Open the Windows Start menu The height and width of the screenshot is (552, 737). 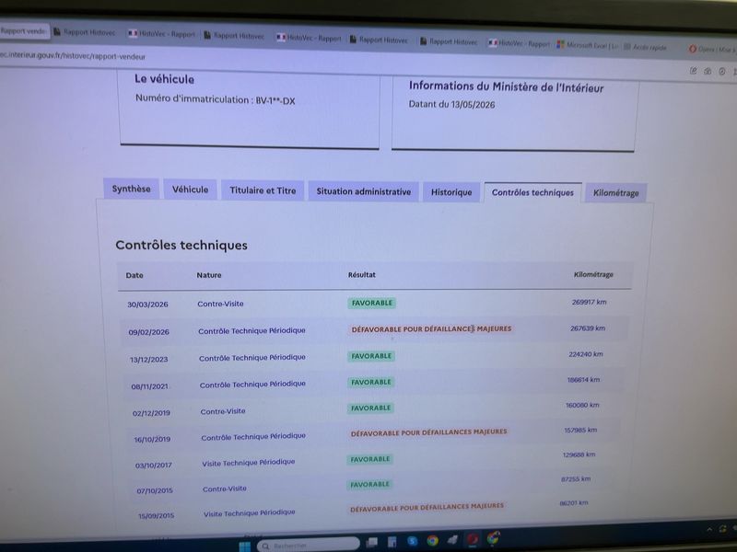click(x=245, y=546)
